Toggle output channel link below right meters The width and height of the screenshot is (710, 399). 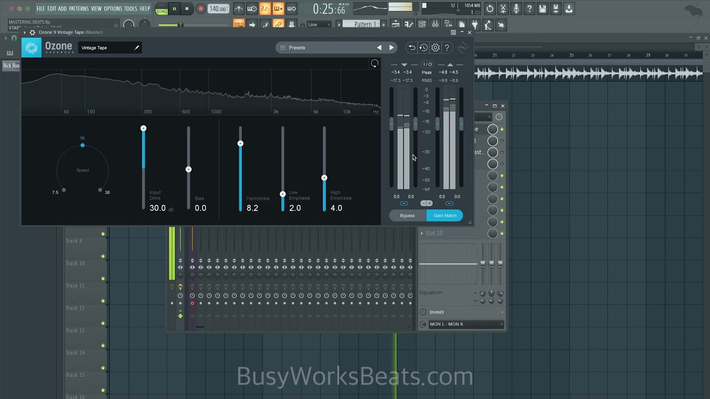coord(449,203)
